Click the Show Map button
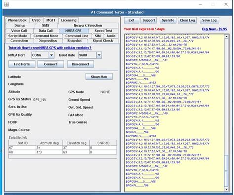This screenshot has width=234, height=195. tap(99, 77)
